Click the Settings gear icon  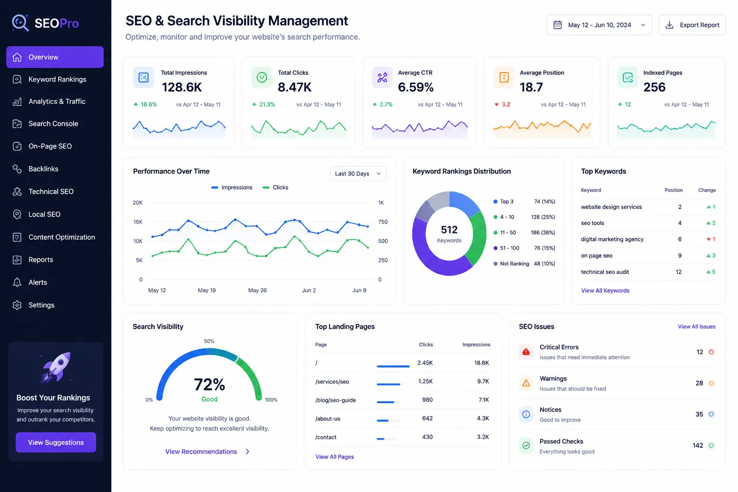[17, 305]
